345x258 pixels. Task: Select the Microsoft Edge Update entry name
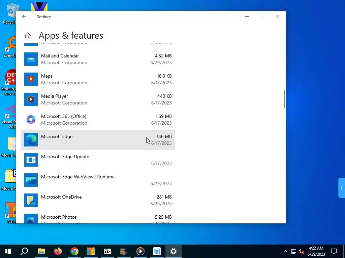point(65,157)
